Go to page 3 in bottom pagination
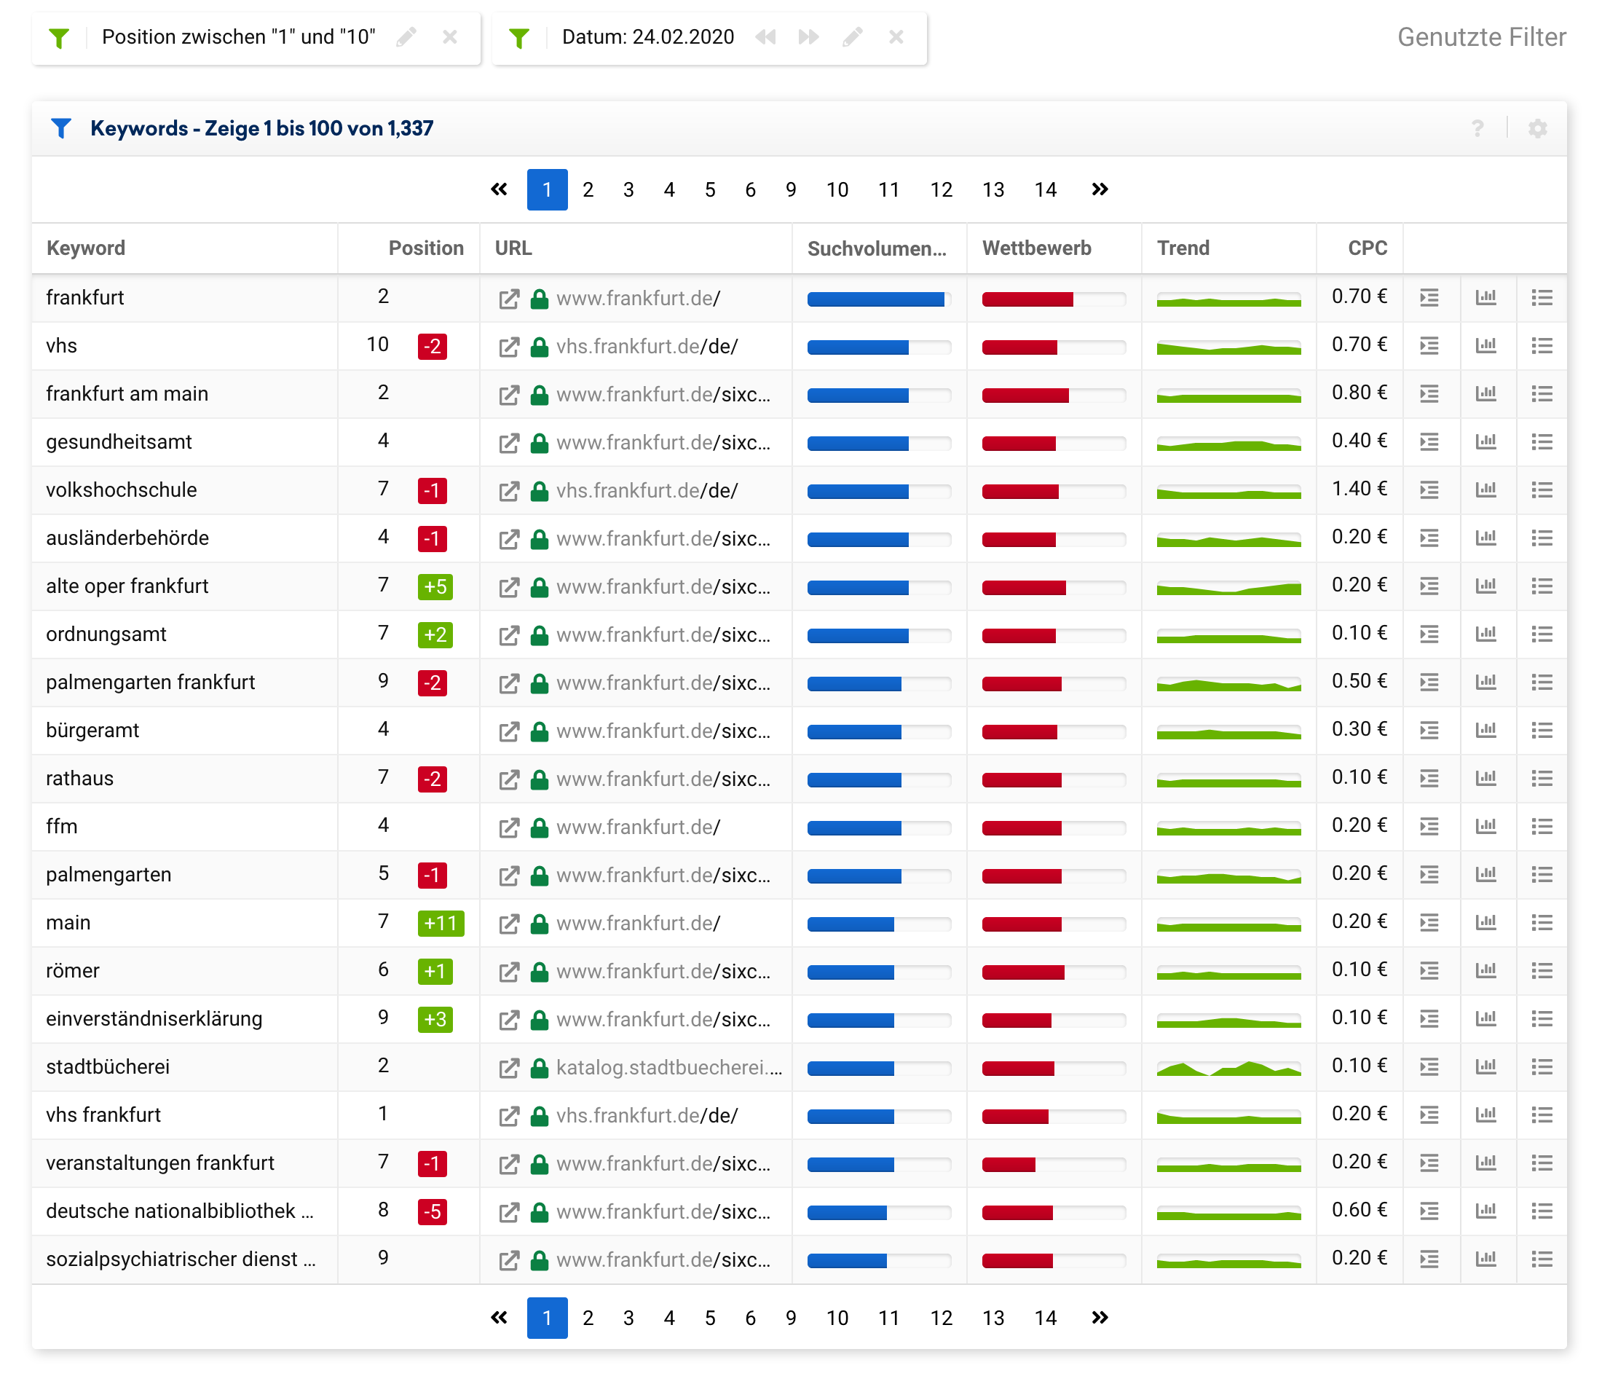Viewport: 1602px width, 1384px height. pyautogui.click(x=628, y=1318)
